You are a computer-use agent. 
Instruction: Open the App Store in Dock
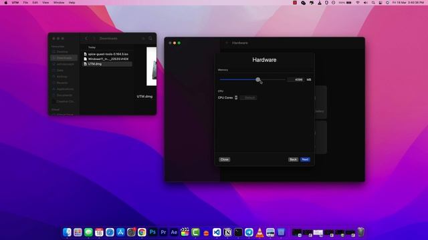pyautogui.click(x=120, y=232)
